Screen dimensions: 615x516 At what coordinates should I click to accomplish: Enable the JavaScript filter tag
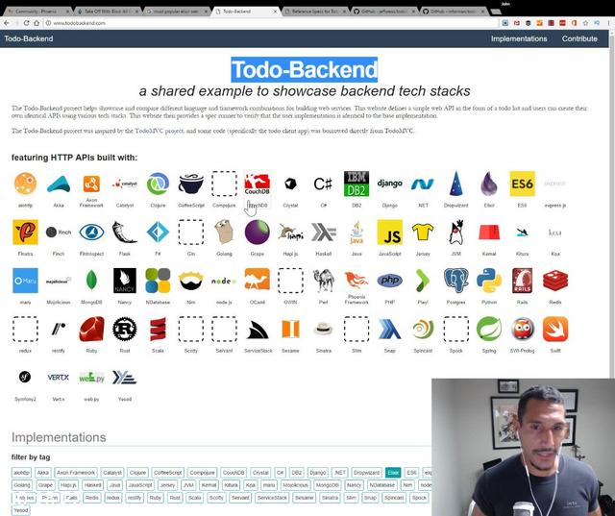point(140,485)
